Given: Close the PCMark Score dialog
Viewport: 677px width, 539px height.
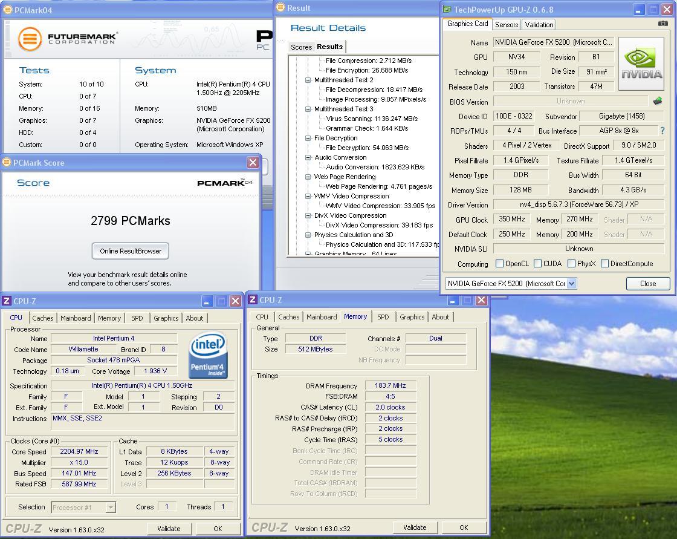Looking at the screenshot, I should tap(253, 163).
